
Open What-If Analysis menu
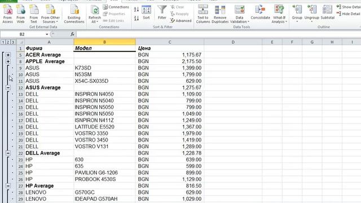click(x=279, y=14)
